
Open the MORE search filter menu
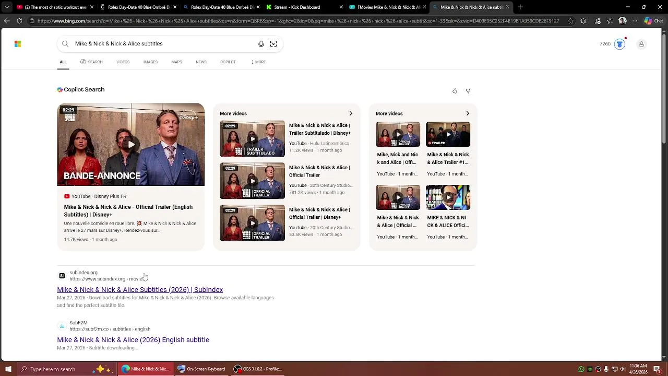click(258, 62)
